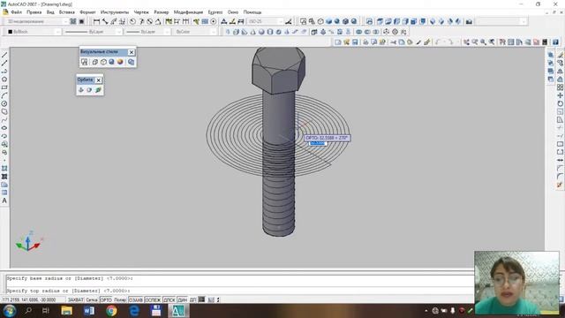Click the highlighted dynamic input field near cursor
Screen dimensions: 565x318
[318, 143]
